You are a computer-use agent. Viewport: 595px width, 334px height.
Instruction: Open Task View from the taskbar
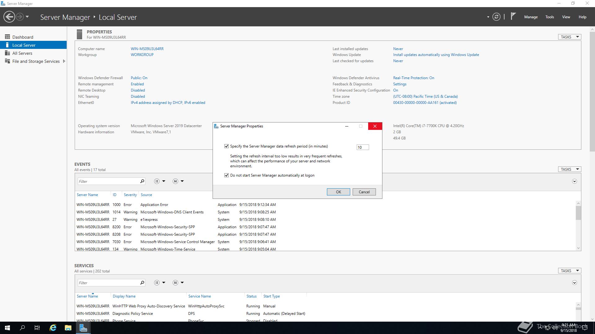coord(37,328)
